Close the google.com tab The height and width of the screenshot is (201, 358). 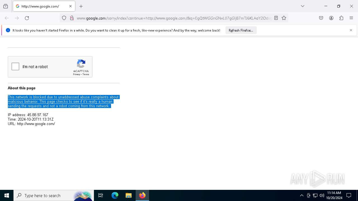click(70, 6)
